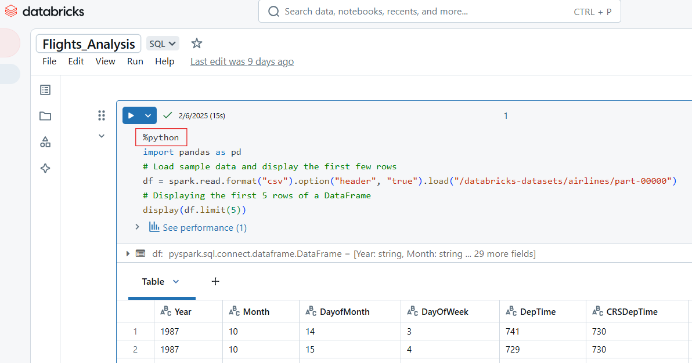The height and width of the screenshot is (363, 692).
Task: Click the Load sample data comment line
Action: click(x=269, y=166)
